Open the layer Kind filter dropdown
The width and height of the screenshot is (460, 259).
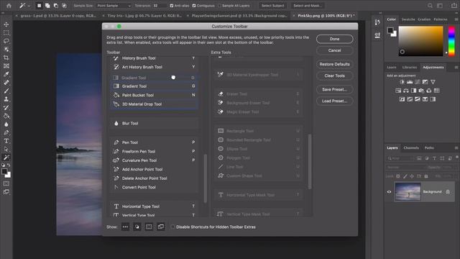tap(400, 158)
